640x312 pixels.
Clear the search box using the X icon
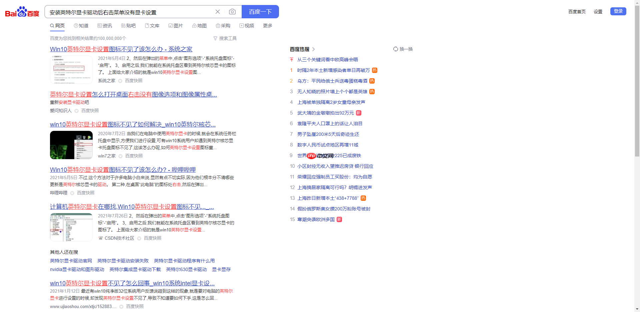218,11
